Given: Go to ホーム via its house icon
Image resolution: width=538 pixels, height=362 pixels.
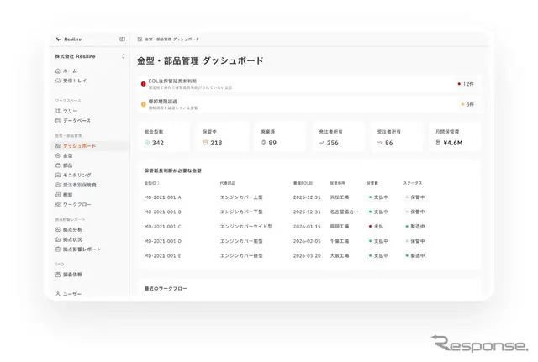Looking at the screenshot, I should click(x=58, y=71).
